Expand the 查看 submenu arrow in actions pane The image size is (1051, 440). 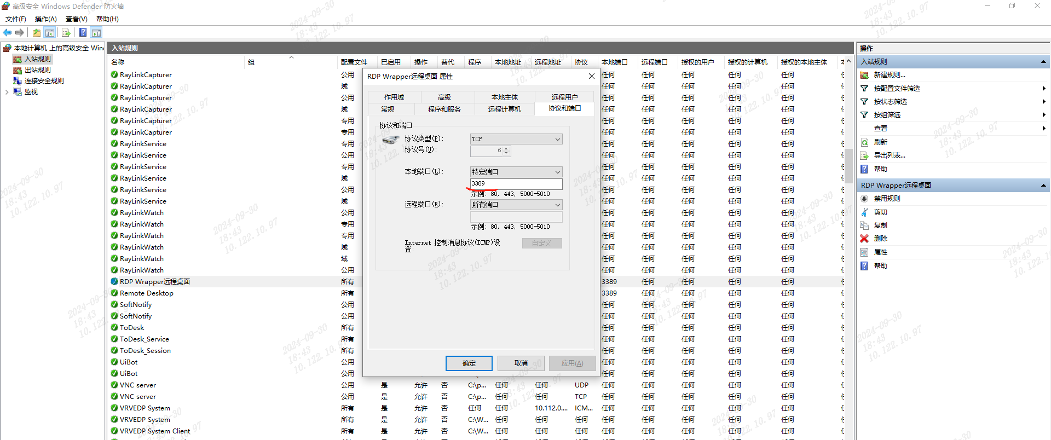pos(1044,129)
